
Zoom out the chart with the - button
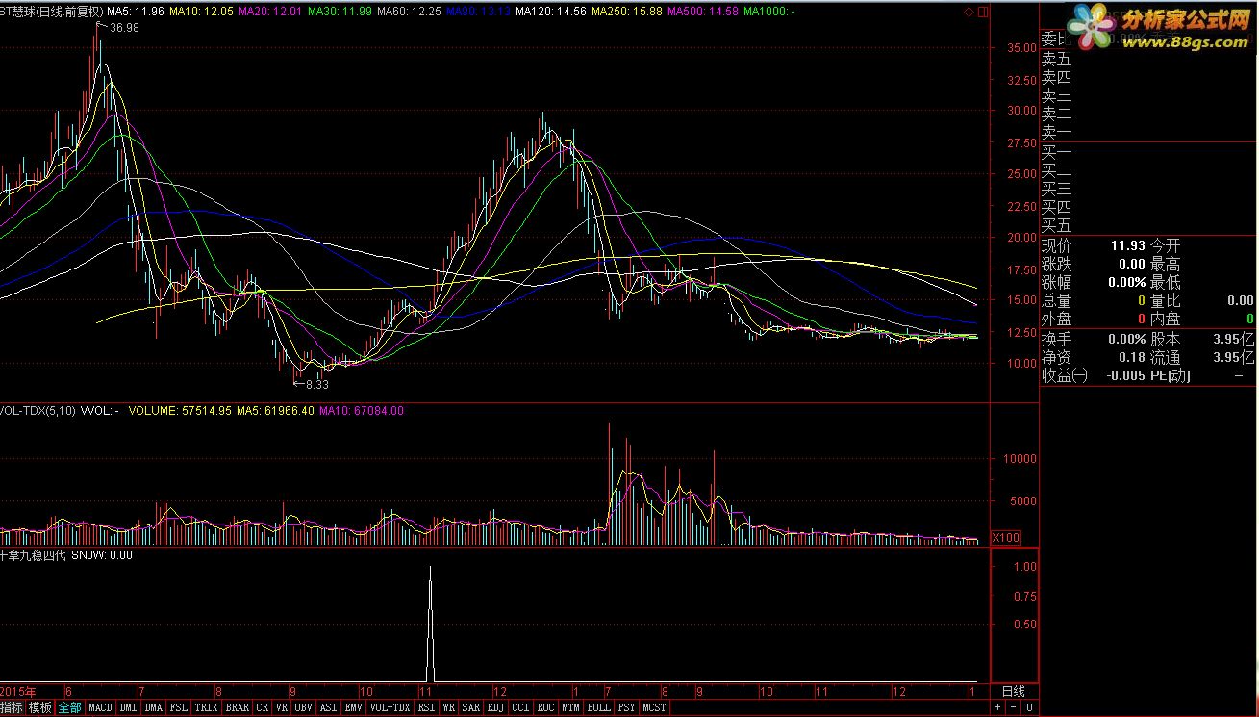1013,707
